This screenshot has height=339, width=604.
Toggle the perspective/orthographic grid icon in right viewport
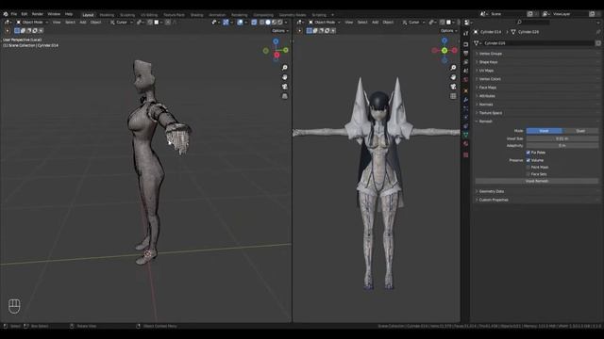click(453, 96)
